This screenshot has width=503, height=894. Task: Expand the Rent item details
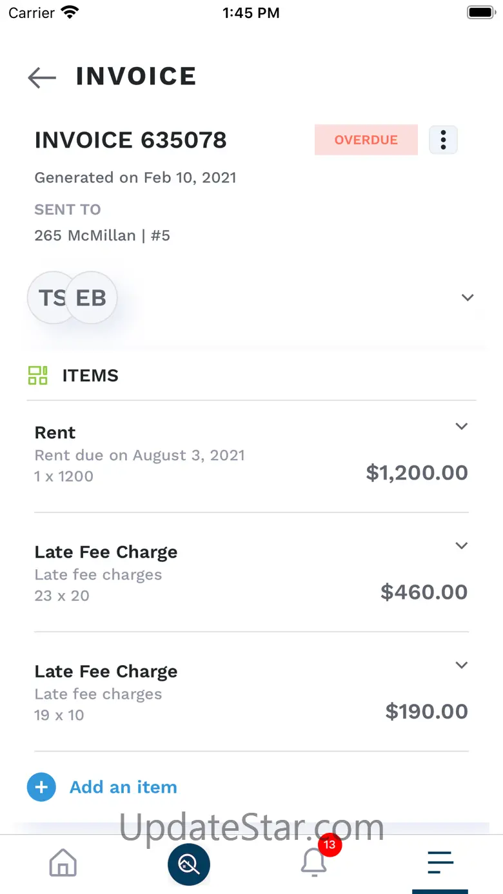[461, 426]
